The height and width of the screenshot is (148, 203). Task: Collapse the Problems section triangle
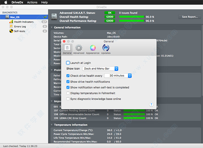point(51,70)
